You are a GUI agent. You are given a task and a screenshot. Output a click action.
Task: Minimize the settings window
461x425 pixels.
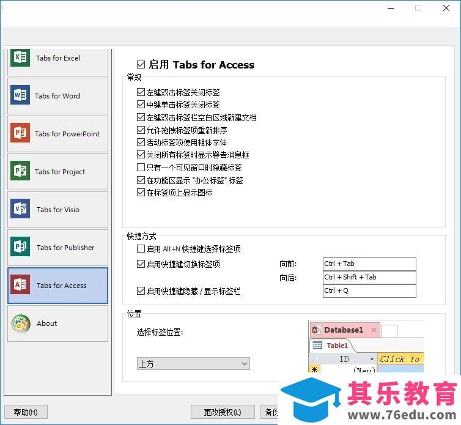(x=391, y=8)
